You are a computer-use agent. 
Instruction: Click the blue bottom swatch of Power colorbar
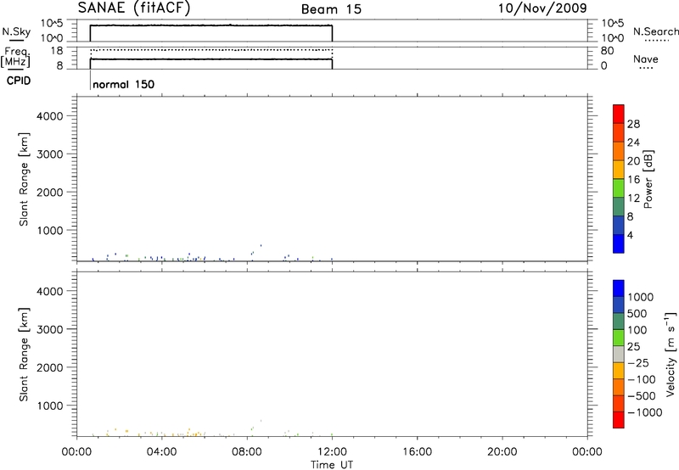(619, 243)
